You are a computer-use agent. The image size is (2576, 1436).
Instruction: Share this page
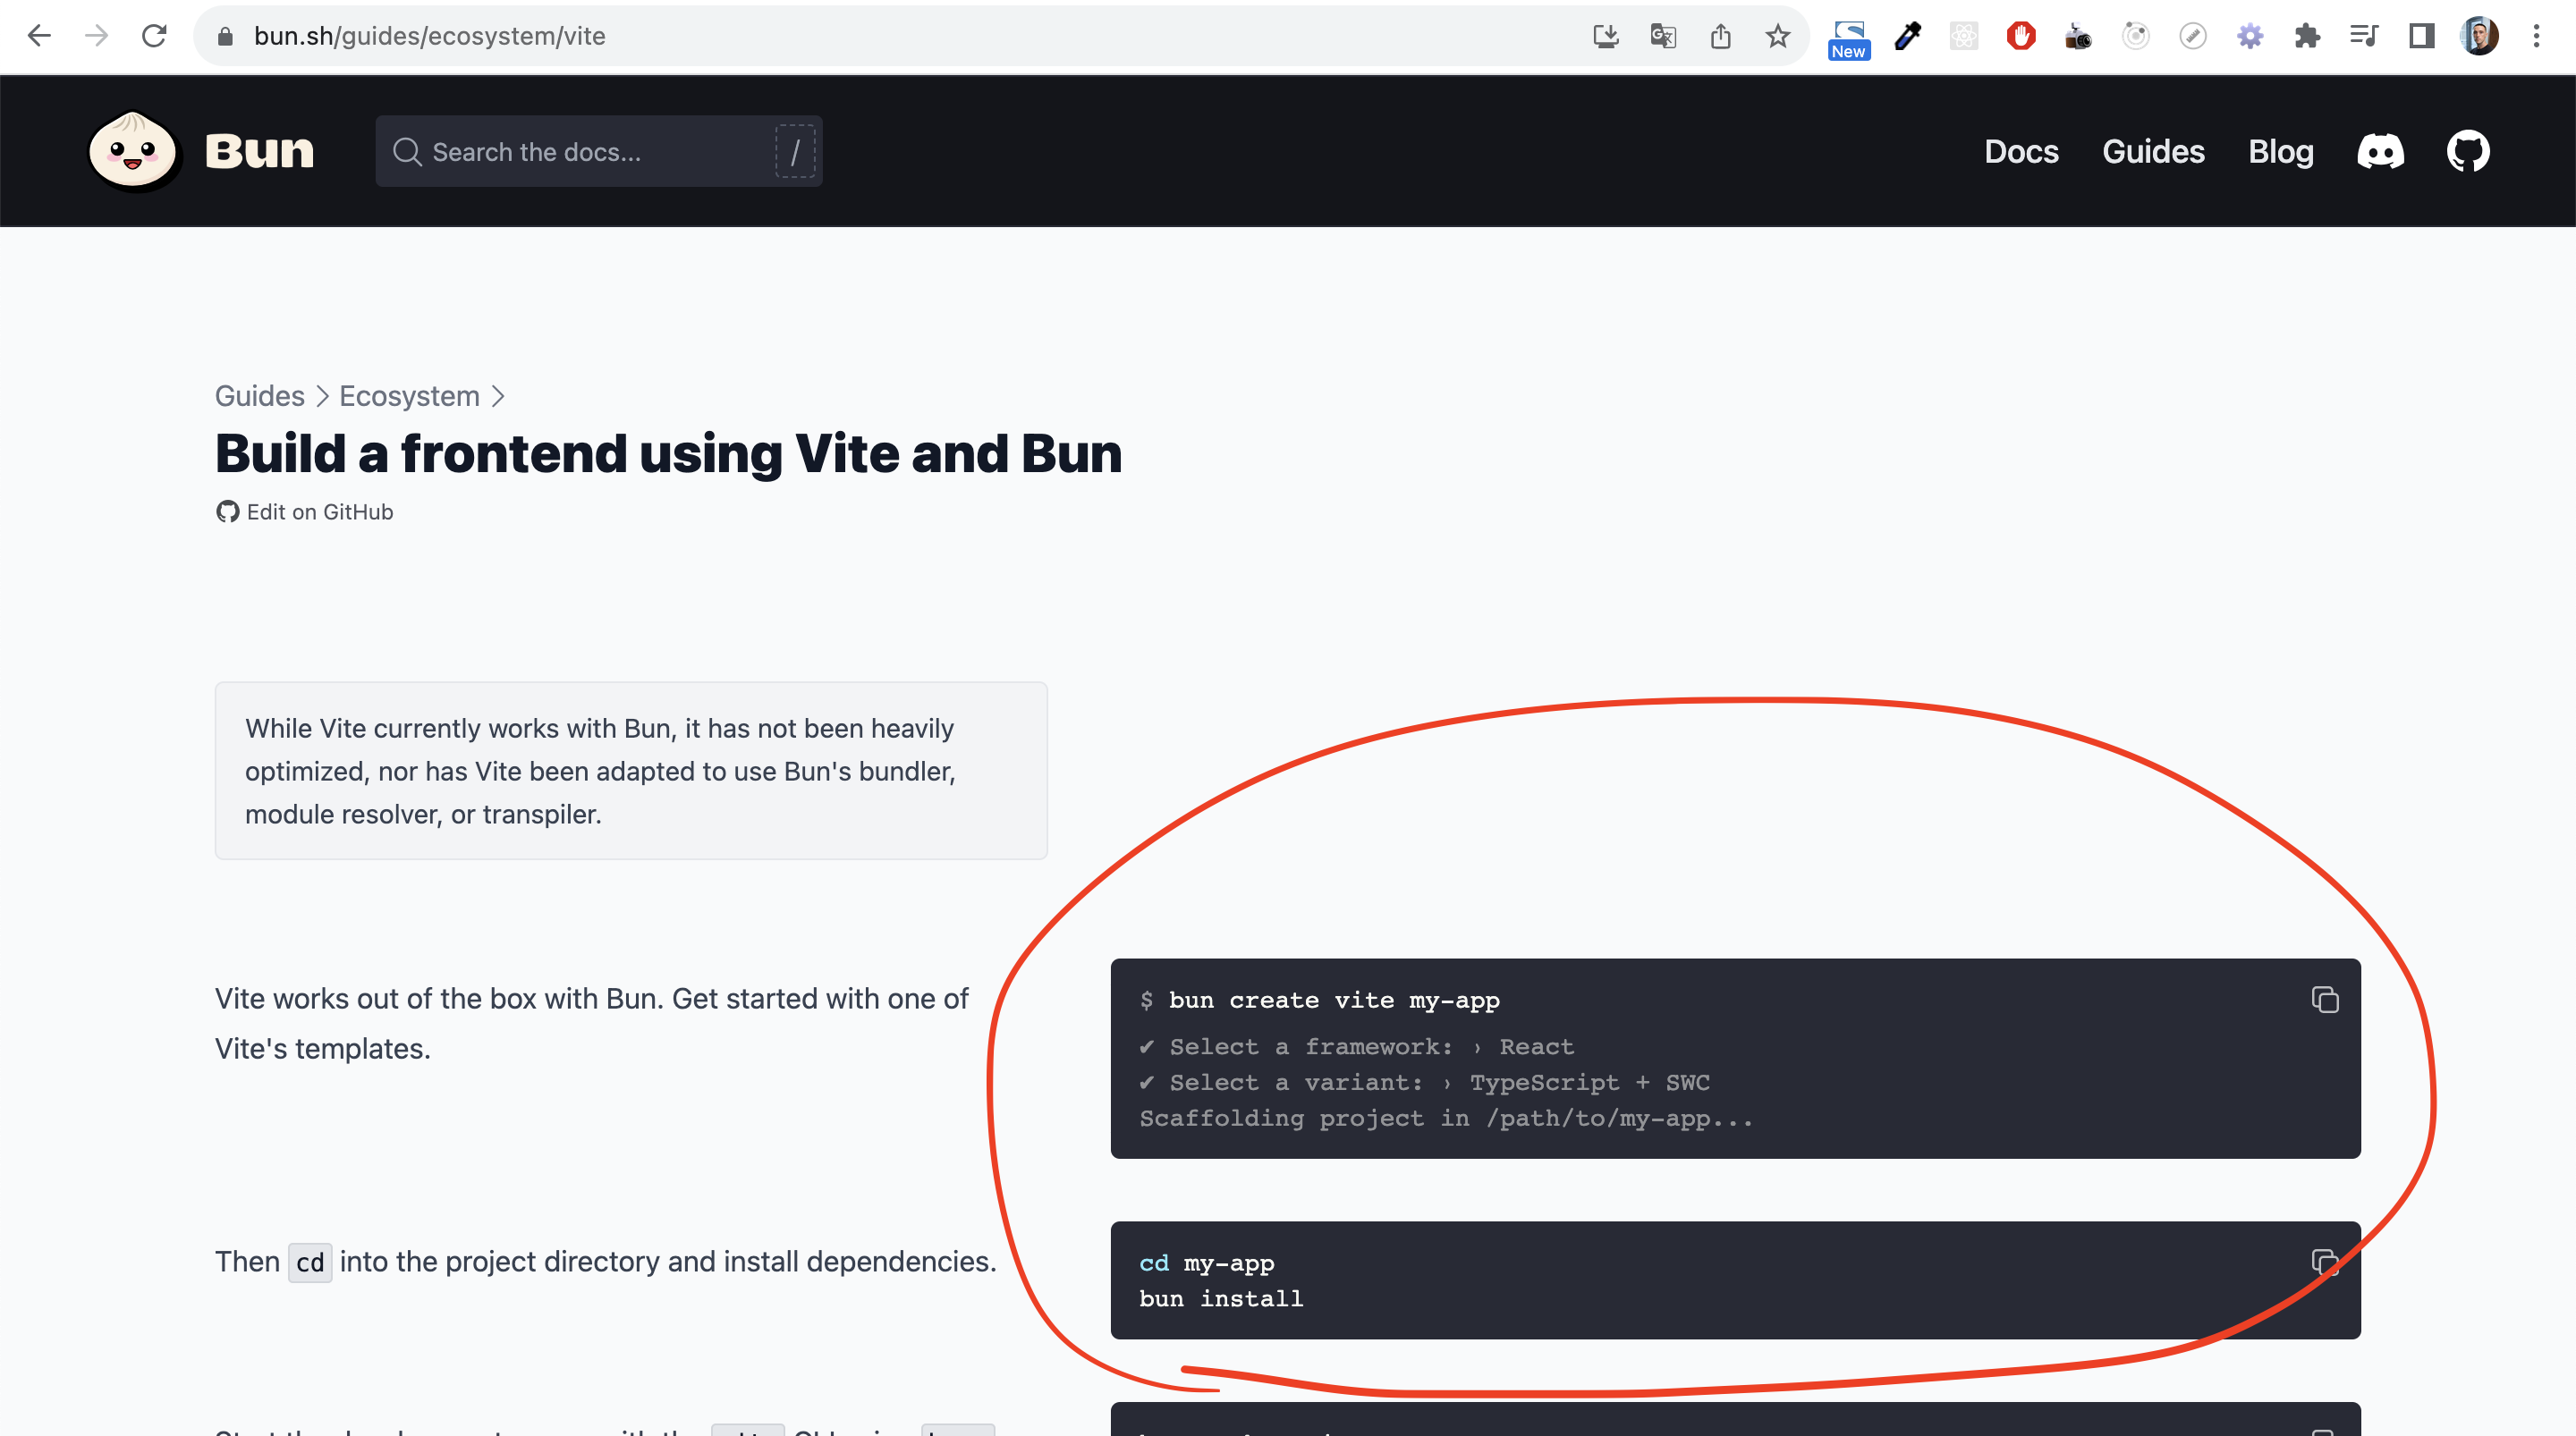click(1720, 36)
